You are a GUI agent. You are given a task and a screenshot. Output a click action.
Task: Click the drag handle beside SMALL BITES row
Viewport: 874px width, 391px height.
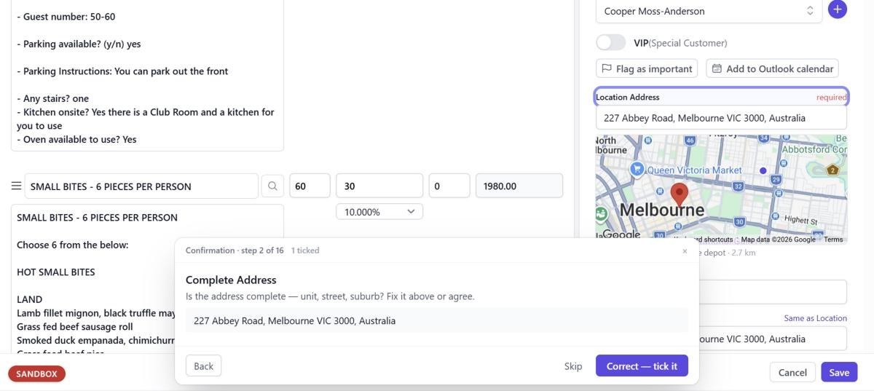[16, 186]
